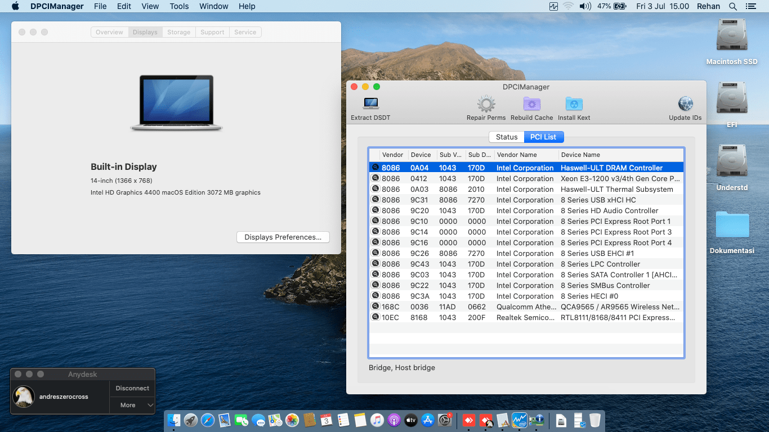Switch to the Storage tab
Viewport: 769px width, 432px height.
click(178, 32)
